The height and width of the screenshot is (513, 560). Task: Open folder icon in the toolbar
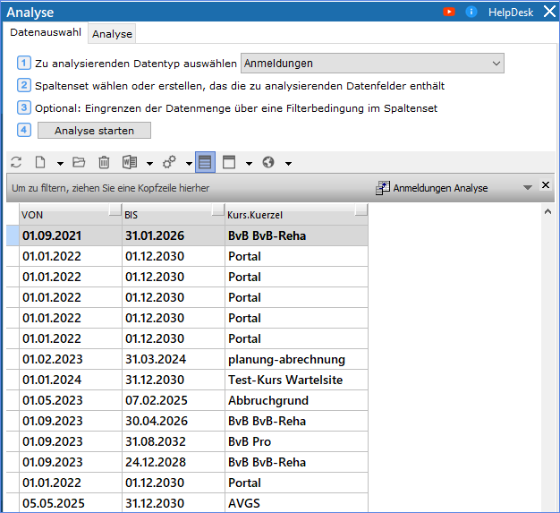click(79, 162)
